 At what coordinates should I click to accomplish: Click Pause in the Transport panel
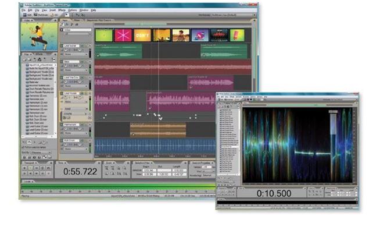pyautogui.click(x=37, y=168)
